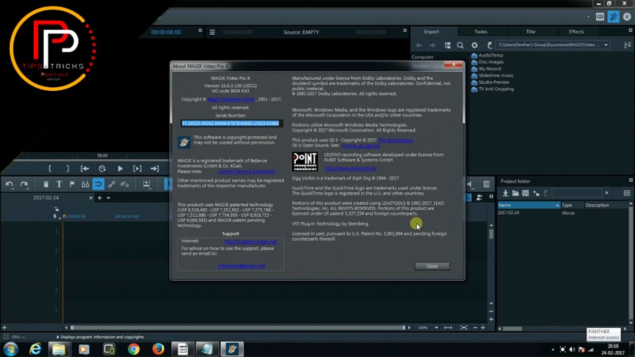635x357 pixels.
Task: Switch Project folder to grid view
Action: pyautogui.click(x=627, y=193)
